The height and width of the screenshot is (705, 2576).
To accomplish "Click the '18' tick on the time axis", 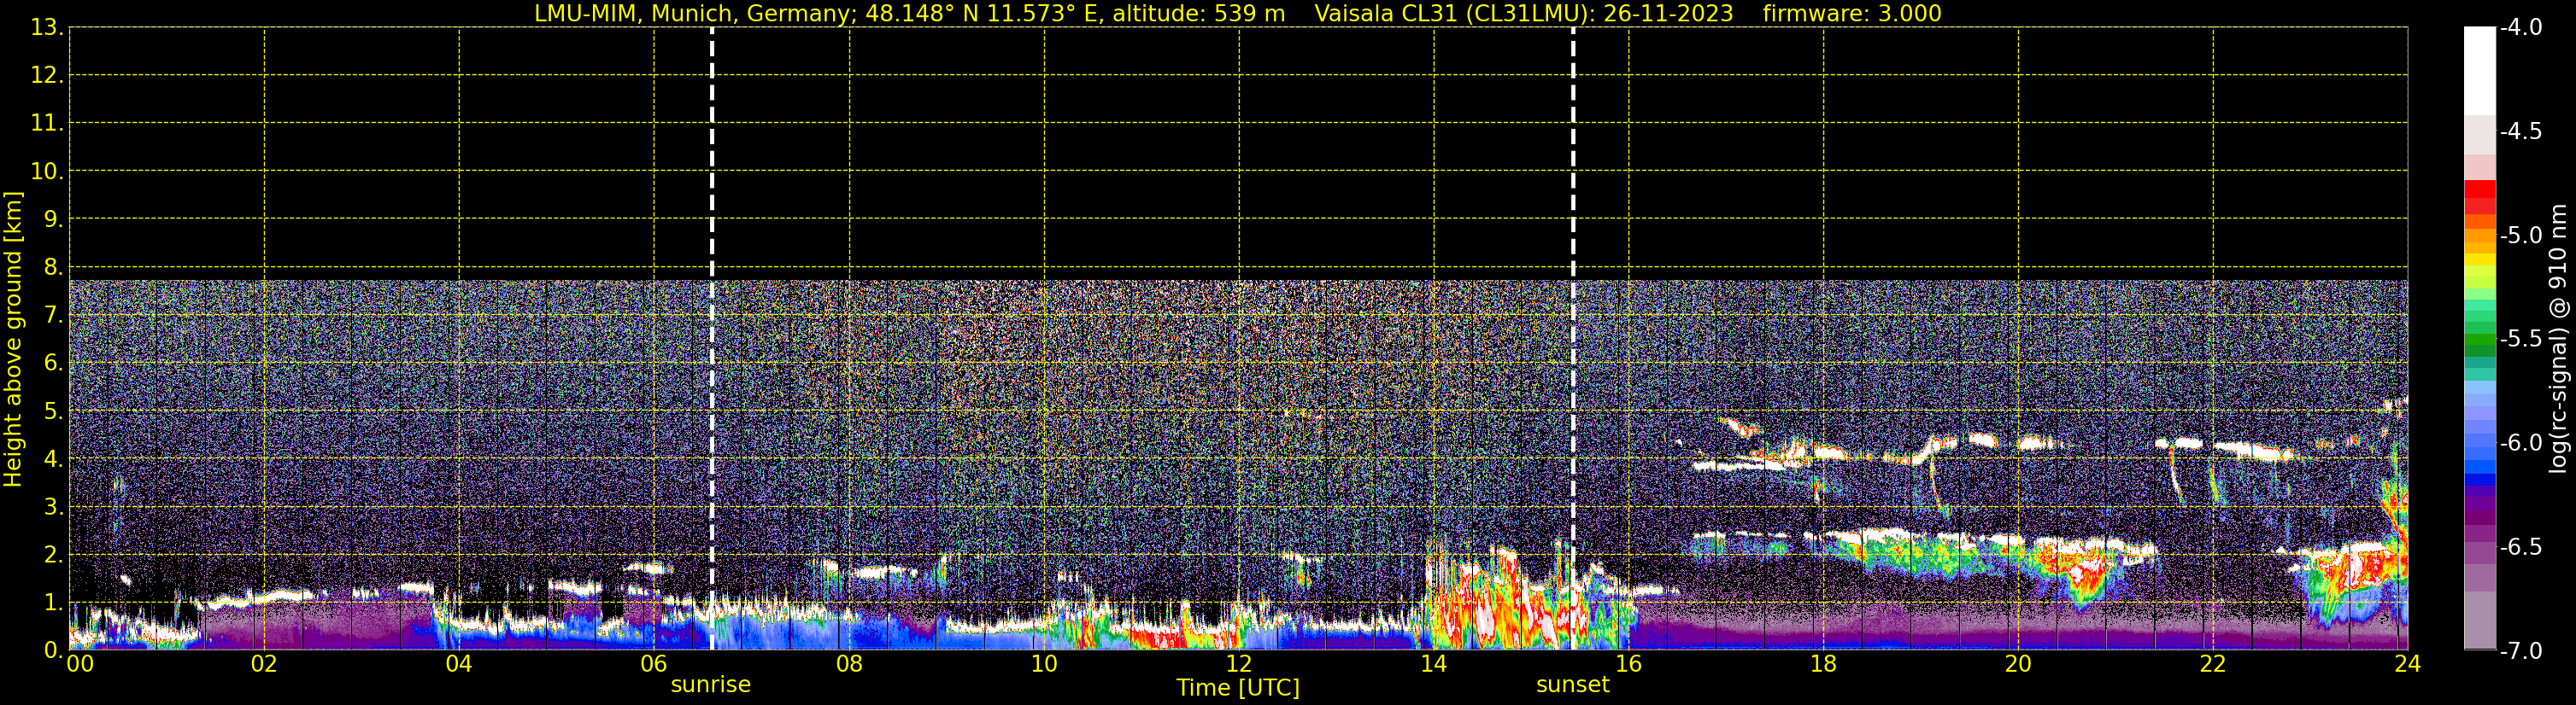I will [x=1824, y=664].
